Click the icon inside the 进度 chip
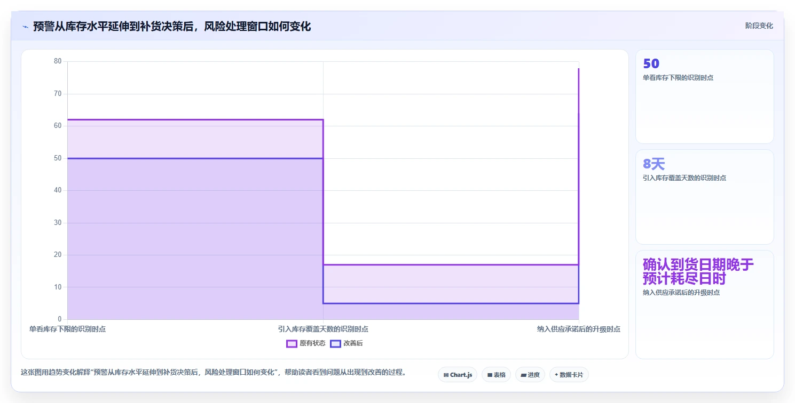 (524, 375)
